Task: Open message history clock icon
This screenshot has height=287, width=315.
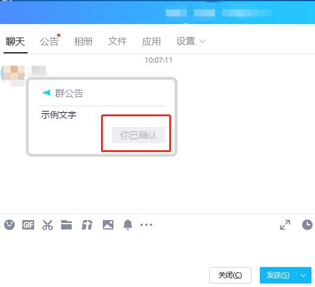Action: [x=307, y=225]
